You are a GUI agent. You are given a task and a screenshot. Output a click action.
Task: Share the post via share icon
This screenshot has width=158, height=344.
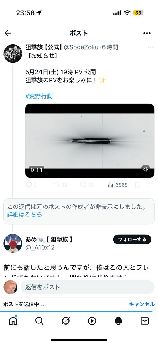151,185
